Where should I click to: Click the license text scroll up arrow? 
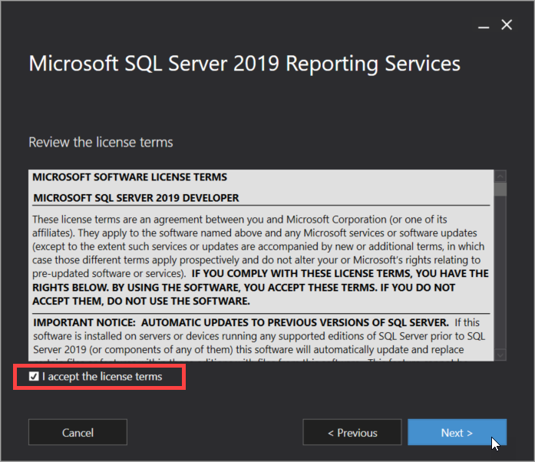click(x=500, y=177)
